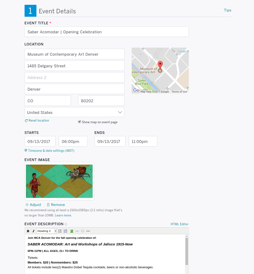
Task: Open Timezone & date settings (MDT)
Action: pos(51,151)
